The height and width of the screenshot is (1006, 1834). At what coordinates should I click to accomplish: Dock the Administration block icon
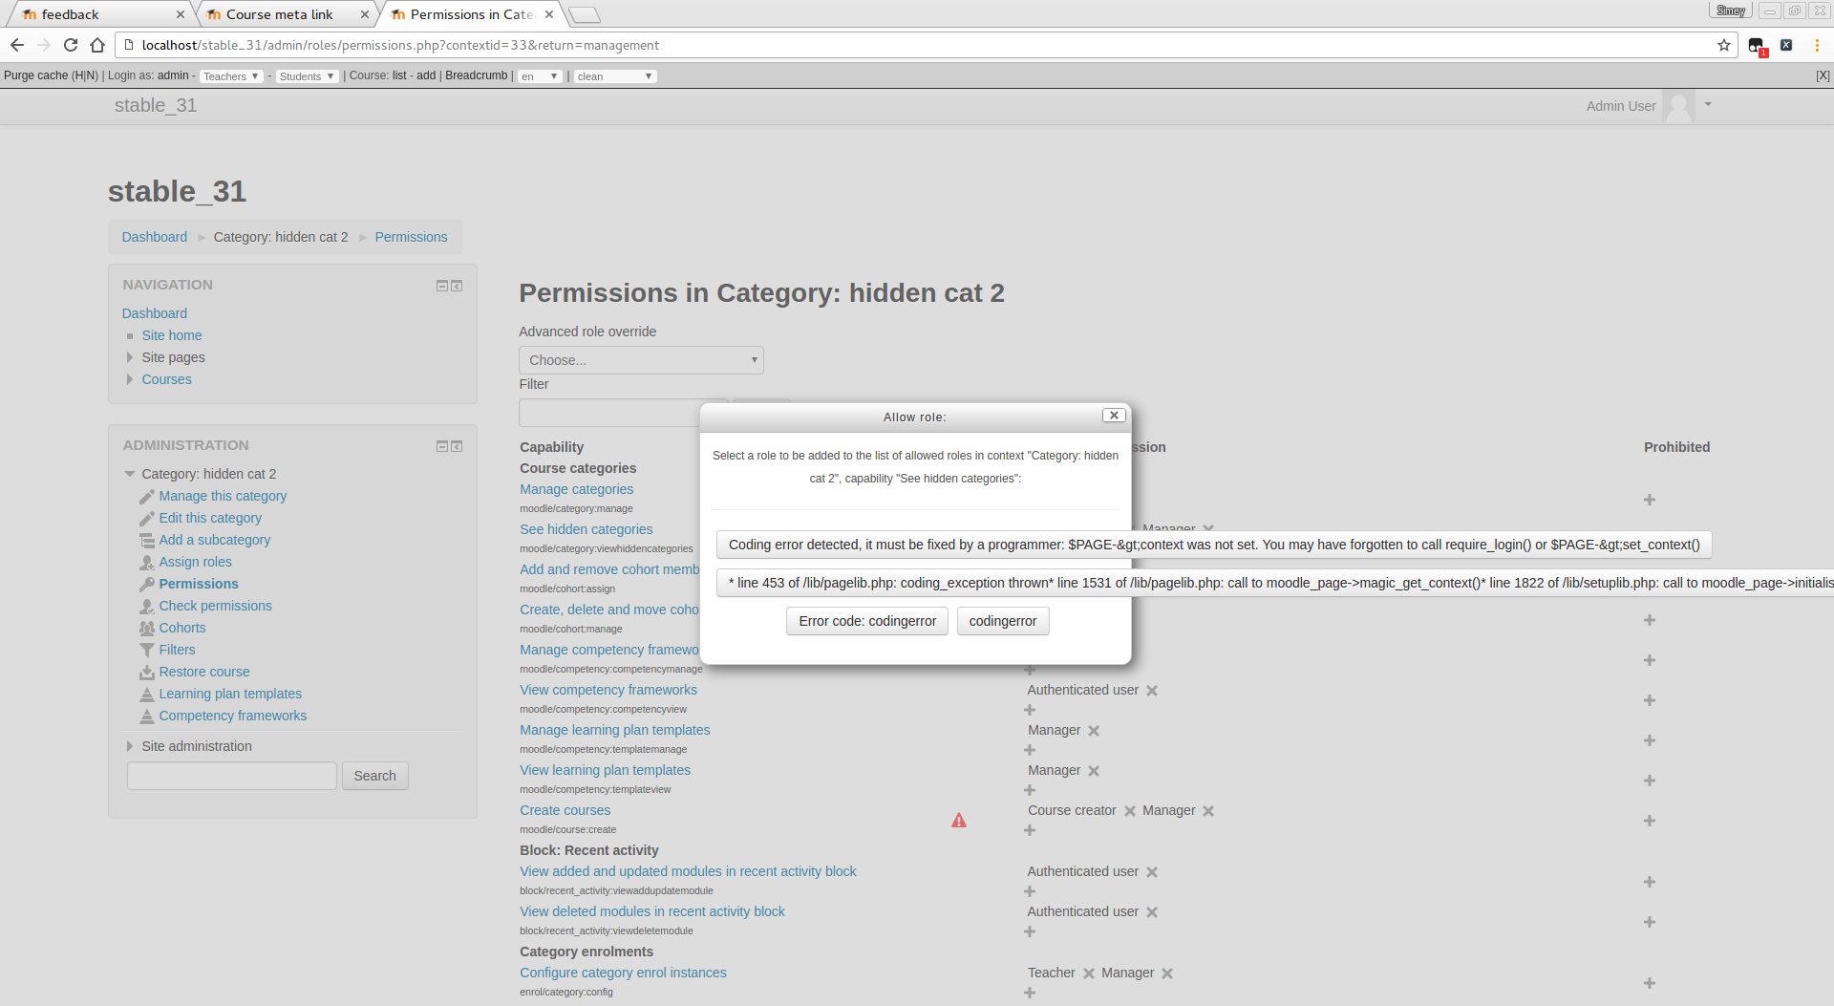point(458,446)
